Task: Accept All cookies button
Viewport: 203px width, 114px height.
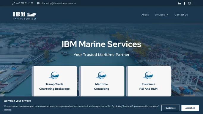Action: coord(190,108)
